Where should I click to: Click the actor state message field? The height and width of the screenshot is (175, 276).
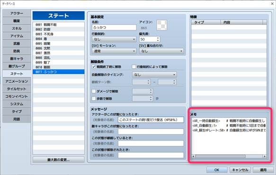click(151, 120)
